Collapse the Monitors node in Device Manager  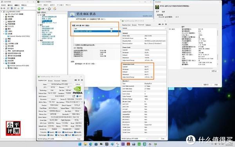(4, 34)
